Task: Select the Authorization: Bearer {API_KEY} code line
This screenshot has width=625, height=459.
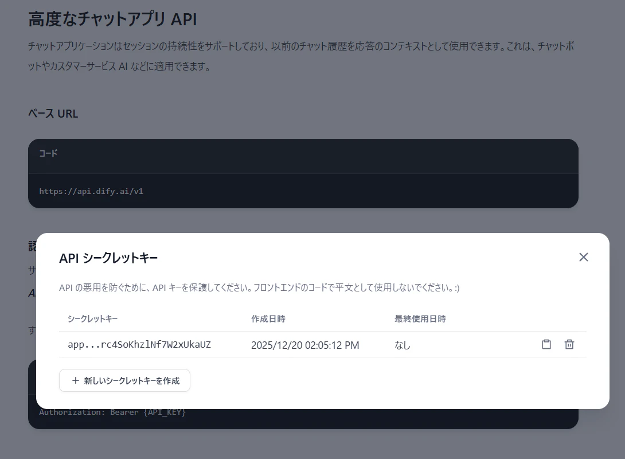Action: 112,413
